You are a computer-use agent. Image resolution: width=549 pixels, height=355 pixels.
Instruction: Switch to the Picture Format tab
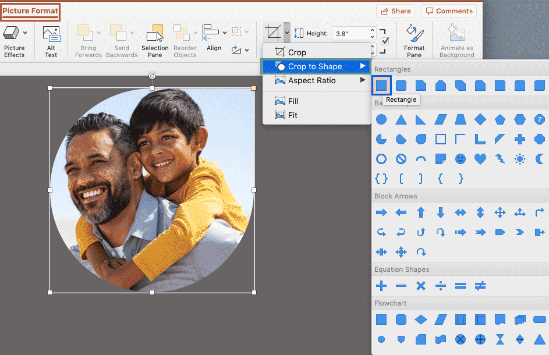click(x=30, y=11)
